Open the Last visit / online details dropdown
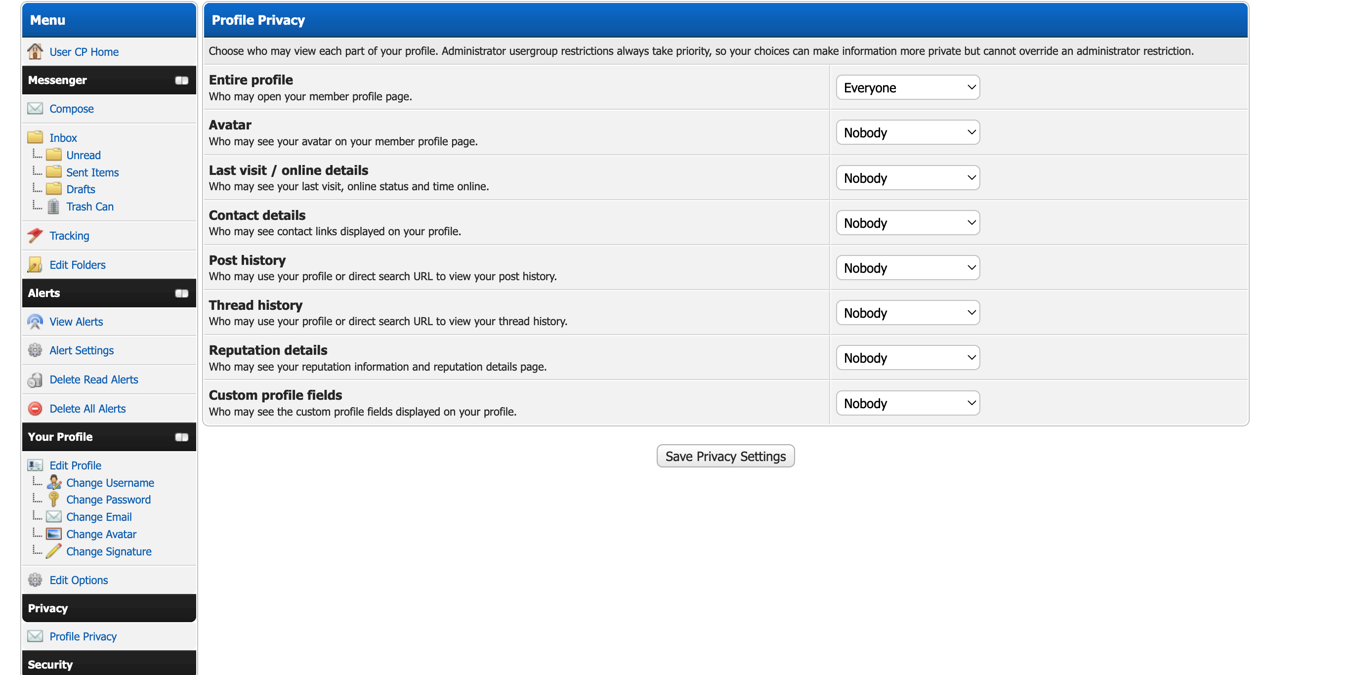This screenshot has width=1349, height=675. coord(908,178)
